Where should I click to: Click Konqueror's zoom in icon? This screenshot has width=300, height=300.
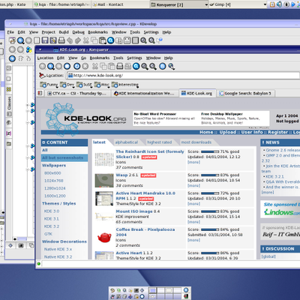pos(145,66)
